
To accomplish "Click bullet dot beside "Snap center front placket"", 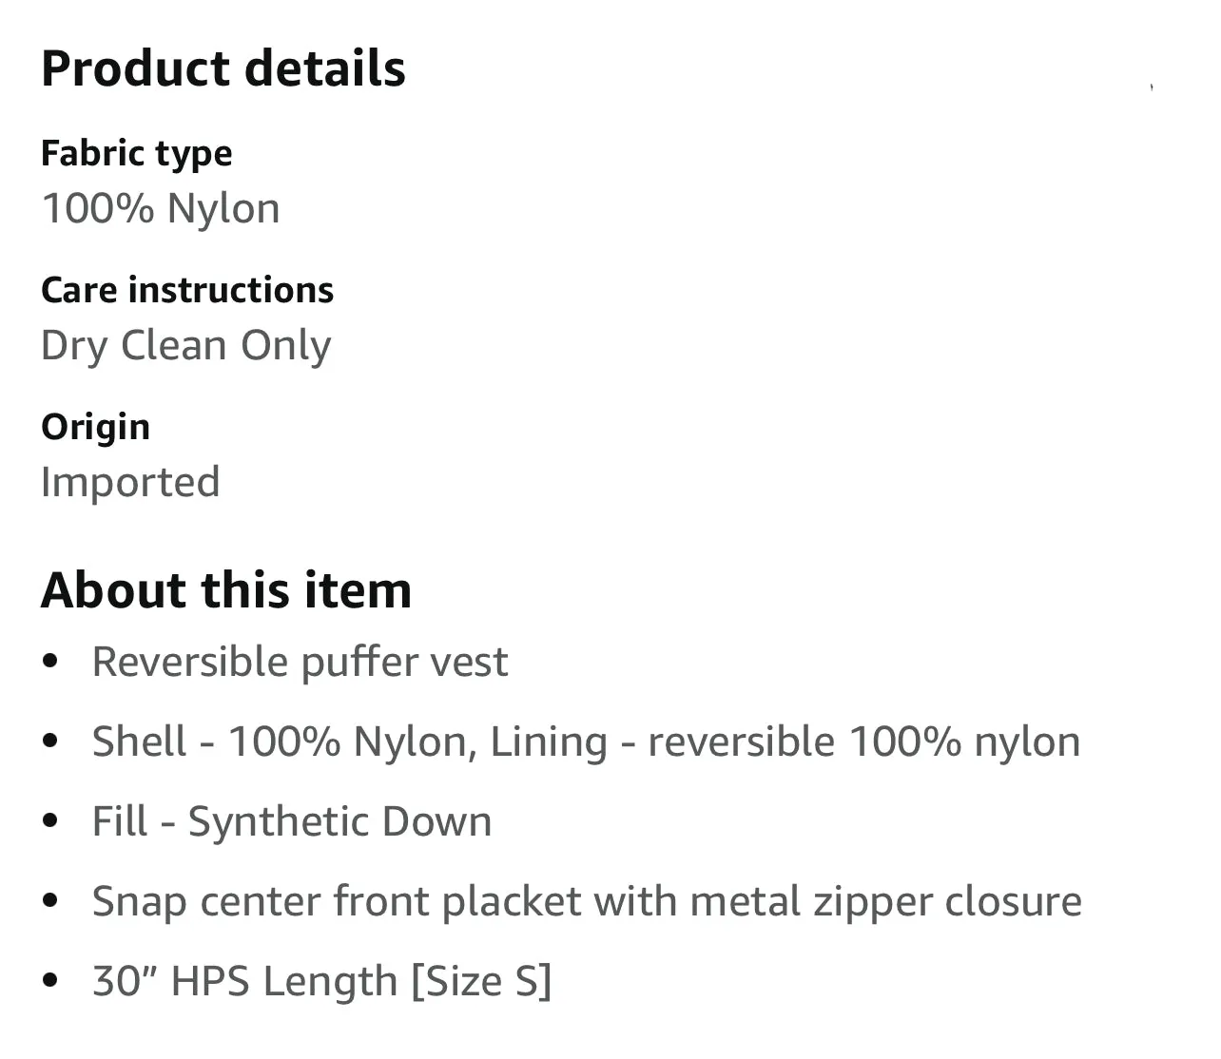I will [x=51, y=900].
